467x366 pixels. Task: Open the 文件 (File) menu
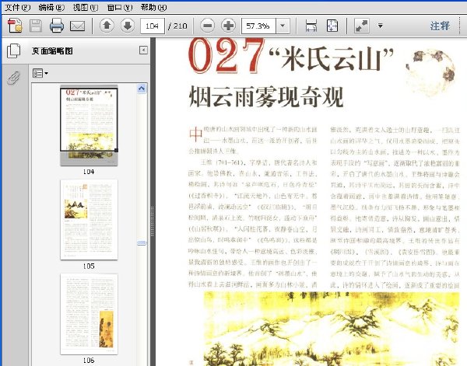click(17, 7)
